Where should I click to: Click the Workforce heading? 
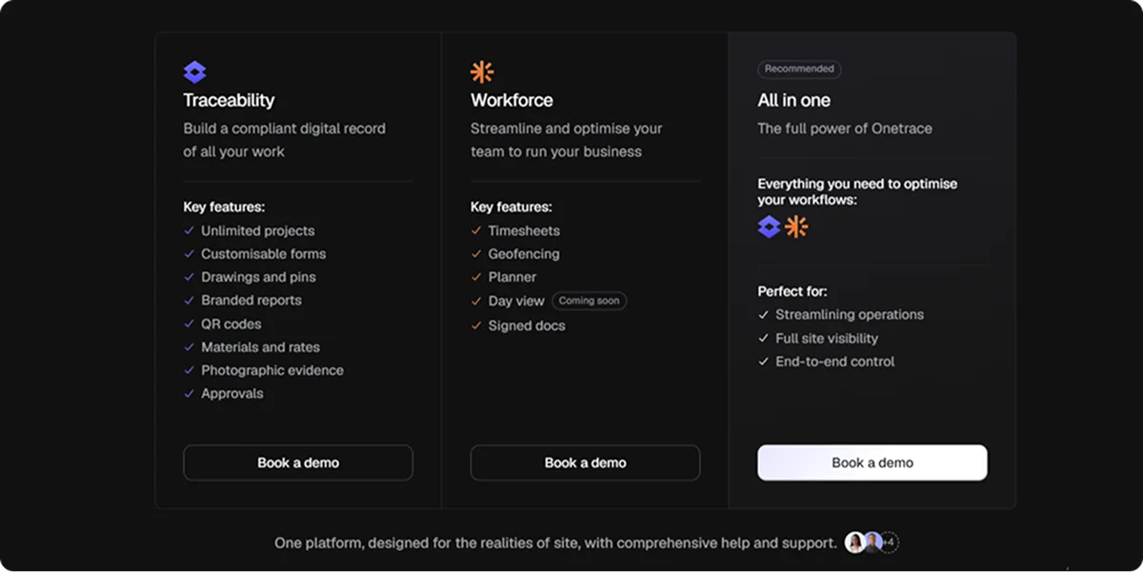[x=511, y=100]
